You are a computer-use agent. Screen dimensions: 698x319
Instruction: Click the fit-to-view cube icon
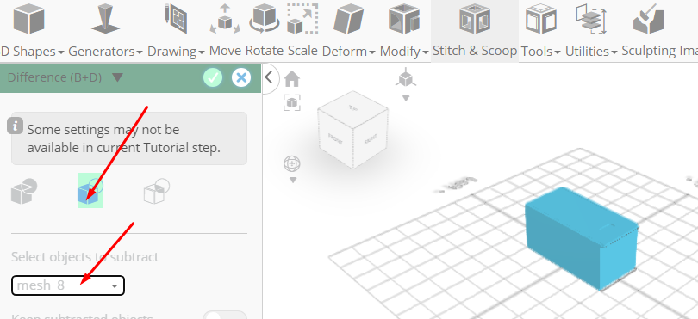(291, 102)
